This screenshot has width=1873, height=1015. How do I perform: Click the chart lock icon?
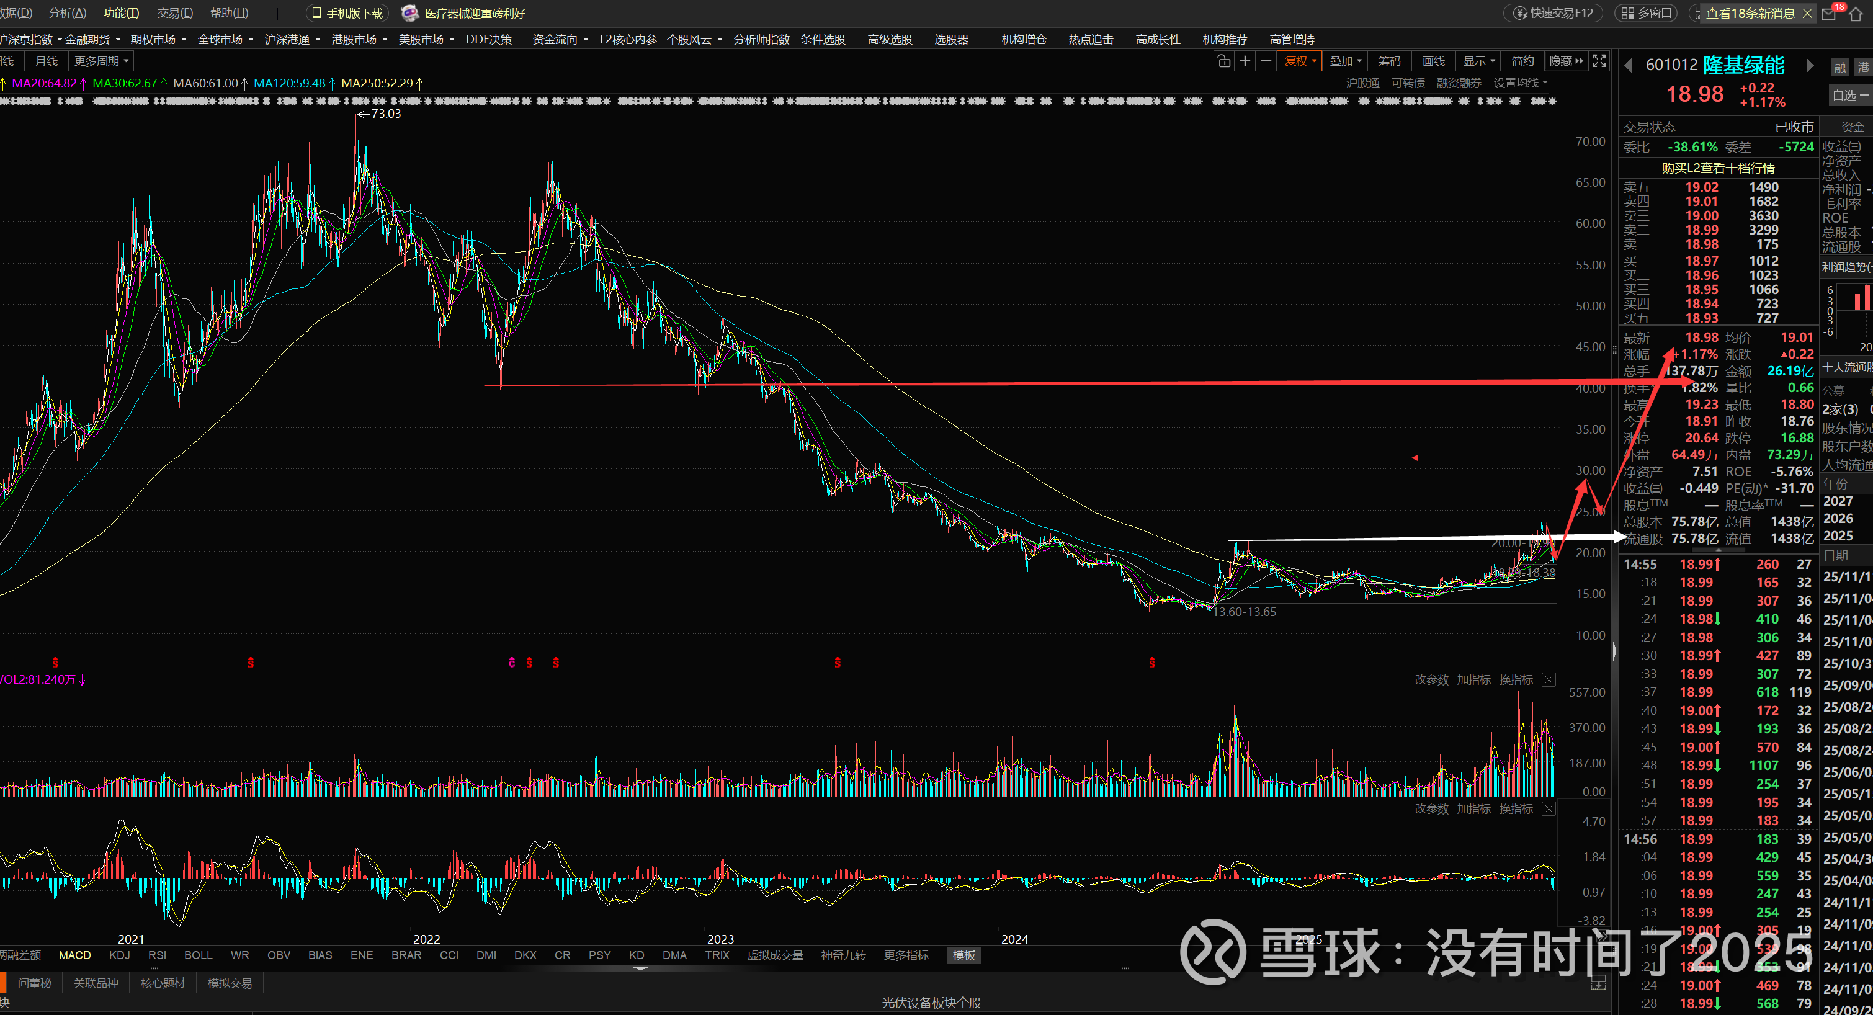pyautogui.click(x=1223, y=61)
